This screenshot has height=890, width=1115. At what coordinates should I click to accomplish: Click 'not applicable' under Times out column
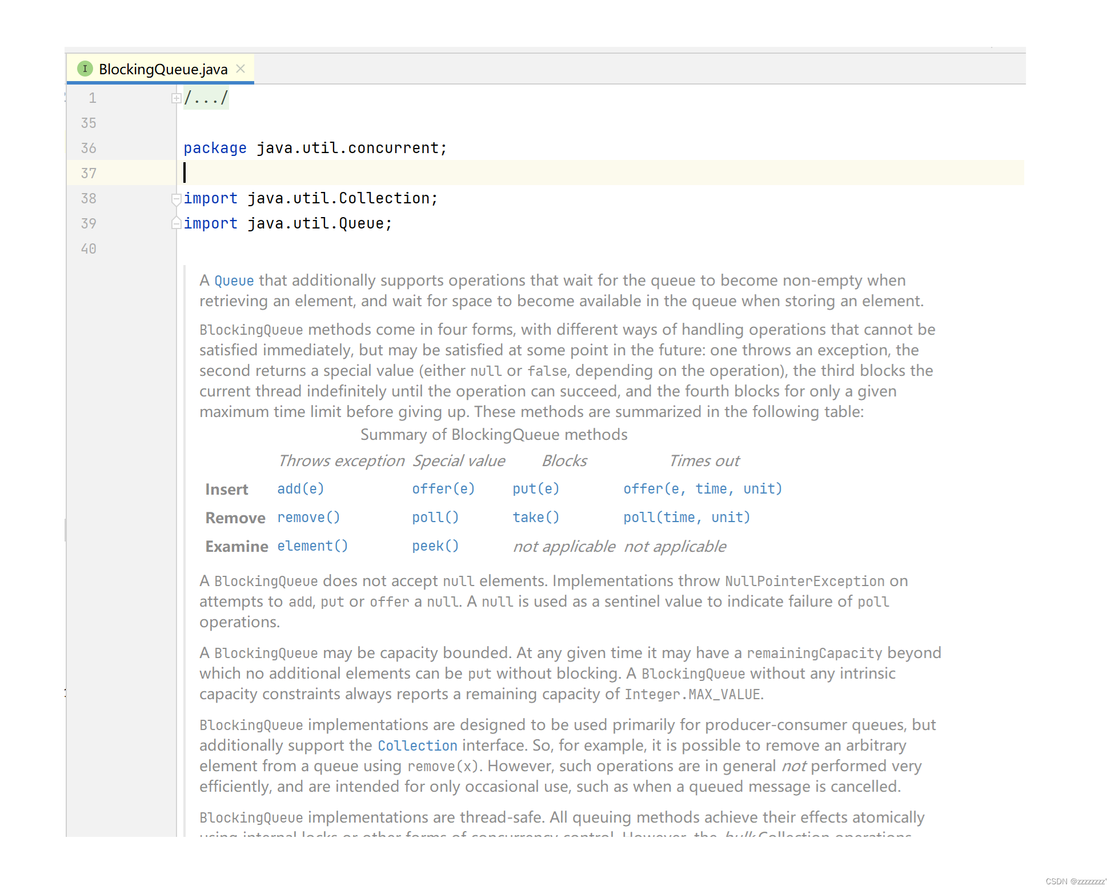(675, 547)
